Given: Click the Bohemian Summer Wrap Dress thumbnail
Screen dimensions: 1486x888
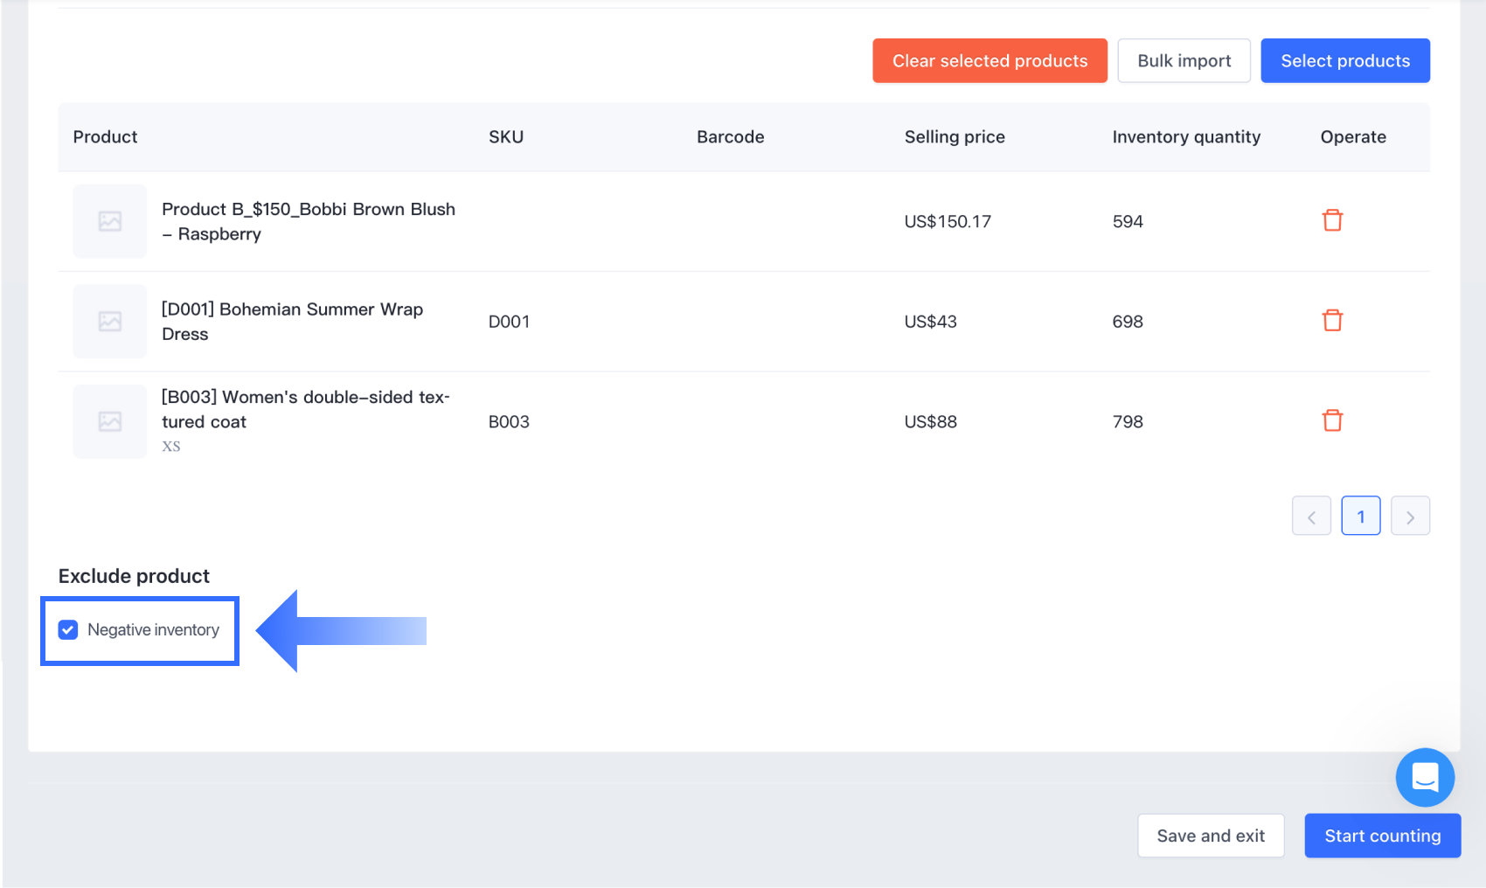Looking at the screenshot, I should [x=110, y=322].
